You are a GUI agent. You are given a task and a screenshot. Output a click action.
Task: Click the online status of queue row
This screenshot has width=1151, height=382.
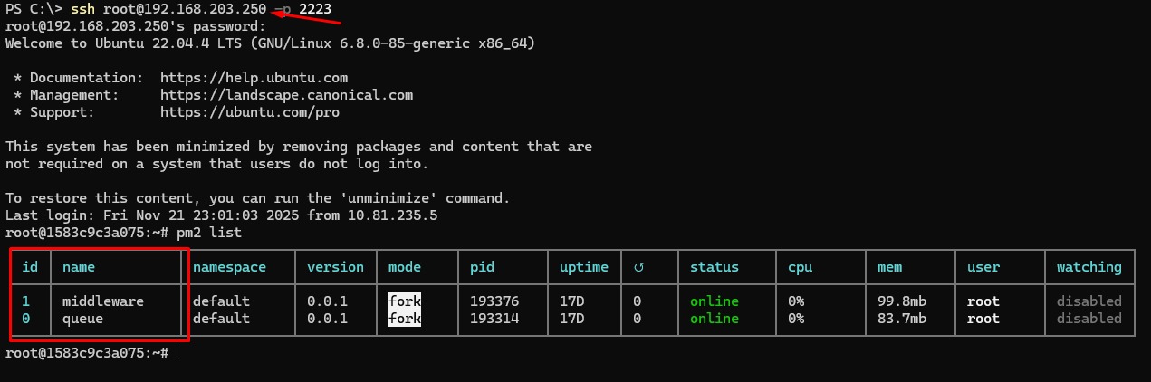coord(714,319)
